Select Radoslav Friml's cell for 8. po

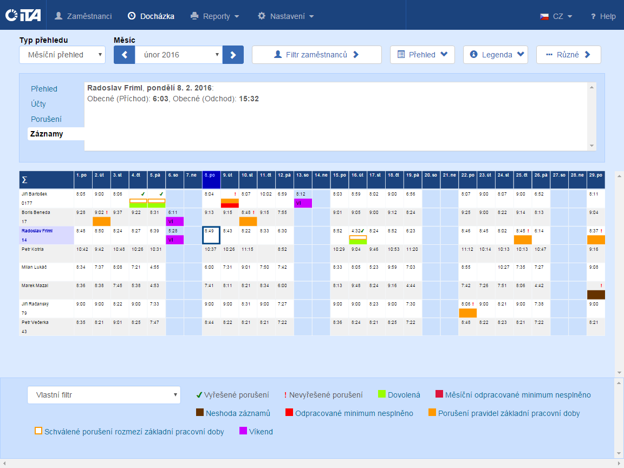pos(211,236)
